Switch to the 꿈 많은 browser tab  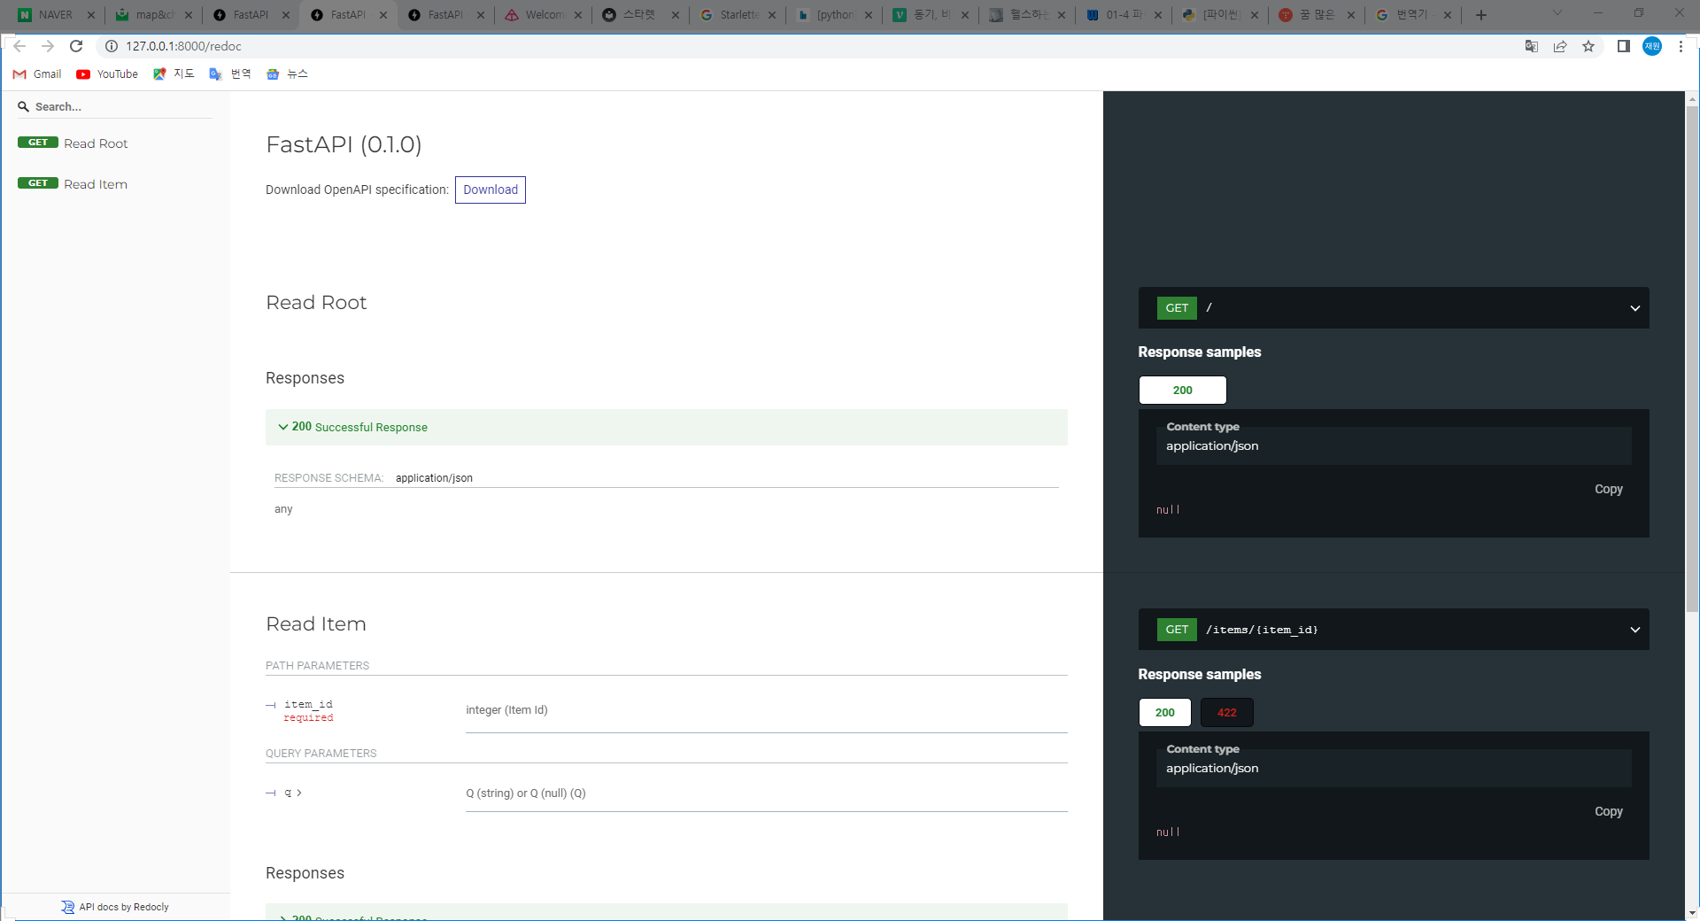click(1315, 15)
